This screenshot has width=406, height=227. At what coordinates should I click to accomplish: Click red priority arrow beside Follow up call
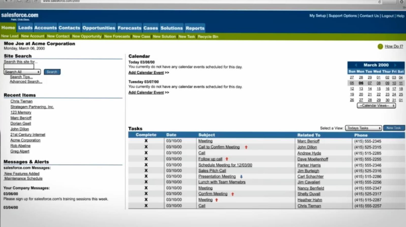227,159
